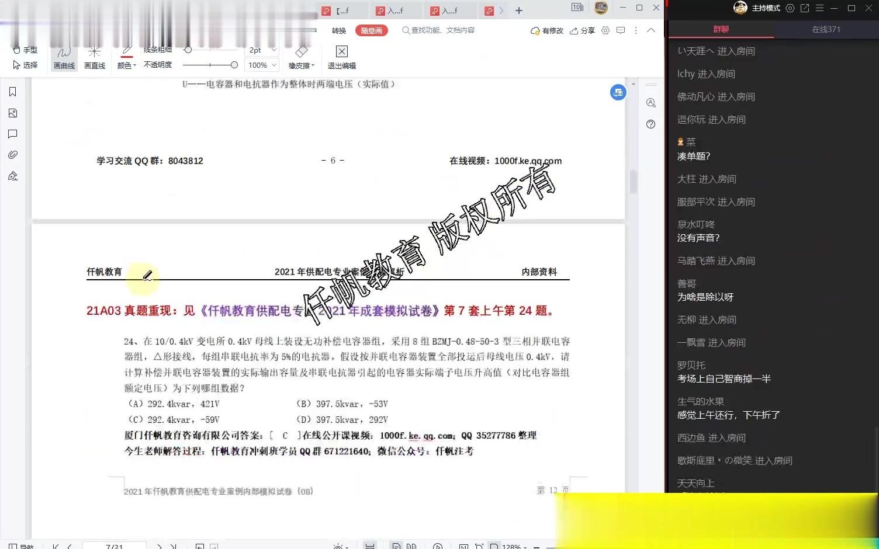The height and width of the screenshot is (549, 879).
Task: Switch to the third document tab 入...f
Action: [x=450, y=11]
